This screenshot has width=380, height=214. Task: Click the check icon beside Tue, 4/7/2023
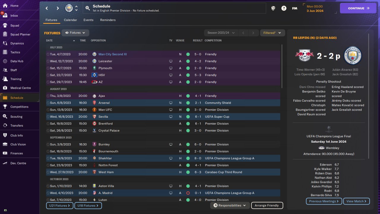click(x=48, y=54)
